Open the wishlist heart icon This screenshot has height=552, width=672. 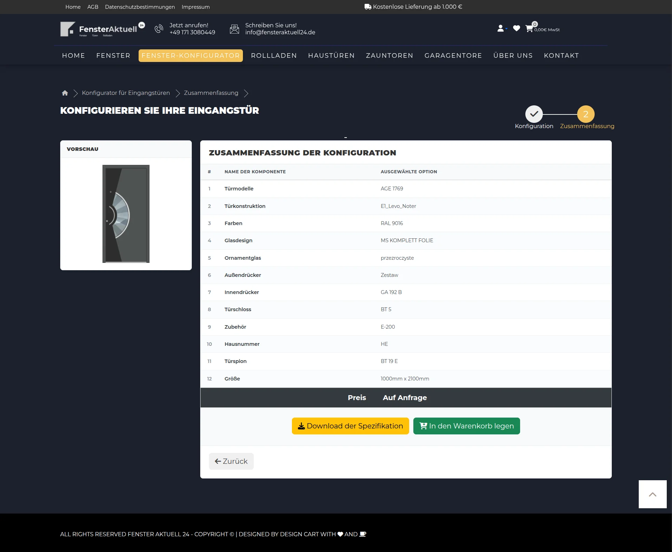click(x=517, y=28)
